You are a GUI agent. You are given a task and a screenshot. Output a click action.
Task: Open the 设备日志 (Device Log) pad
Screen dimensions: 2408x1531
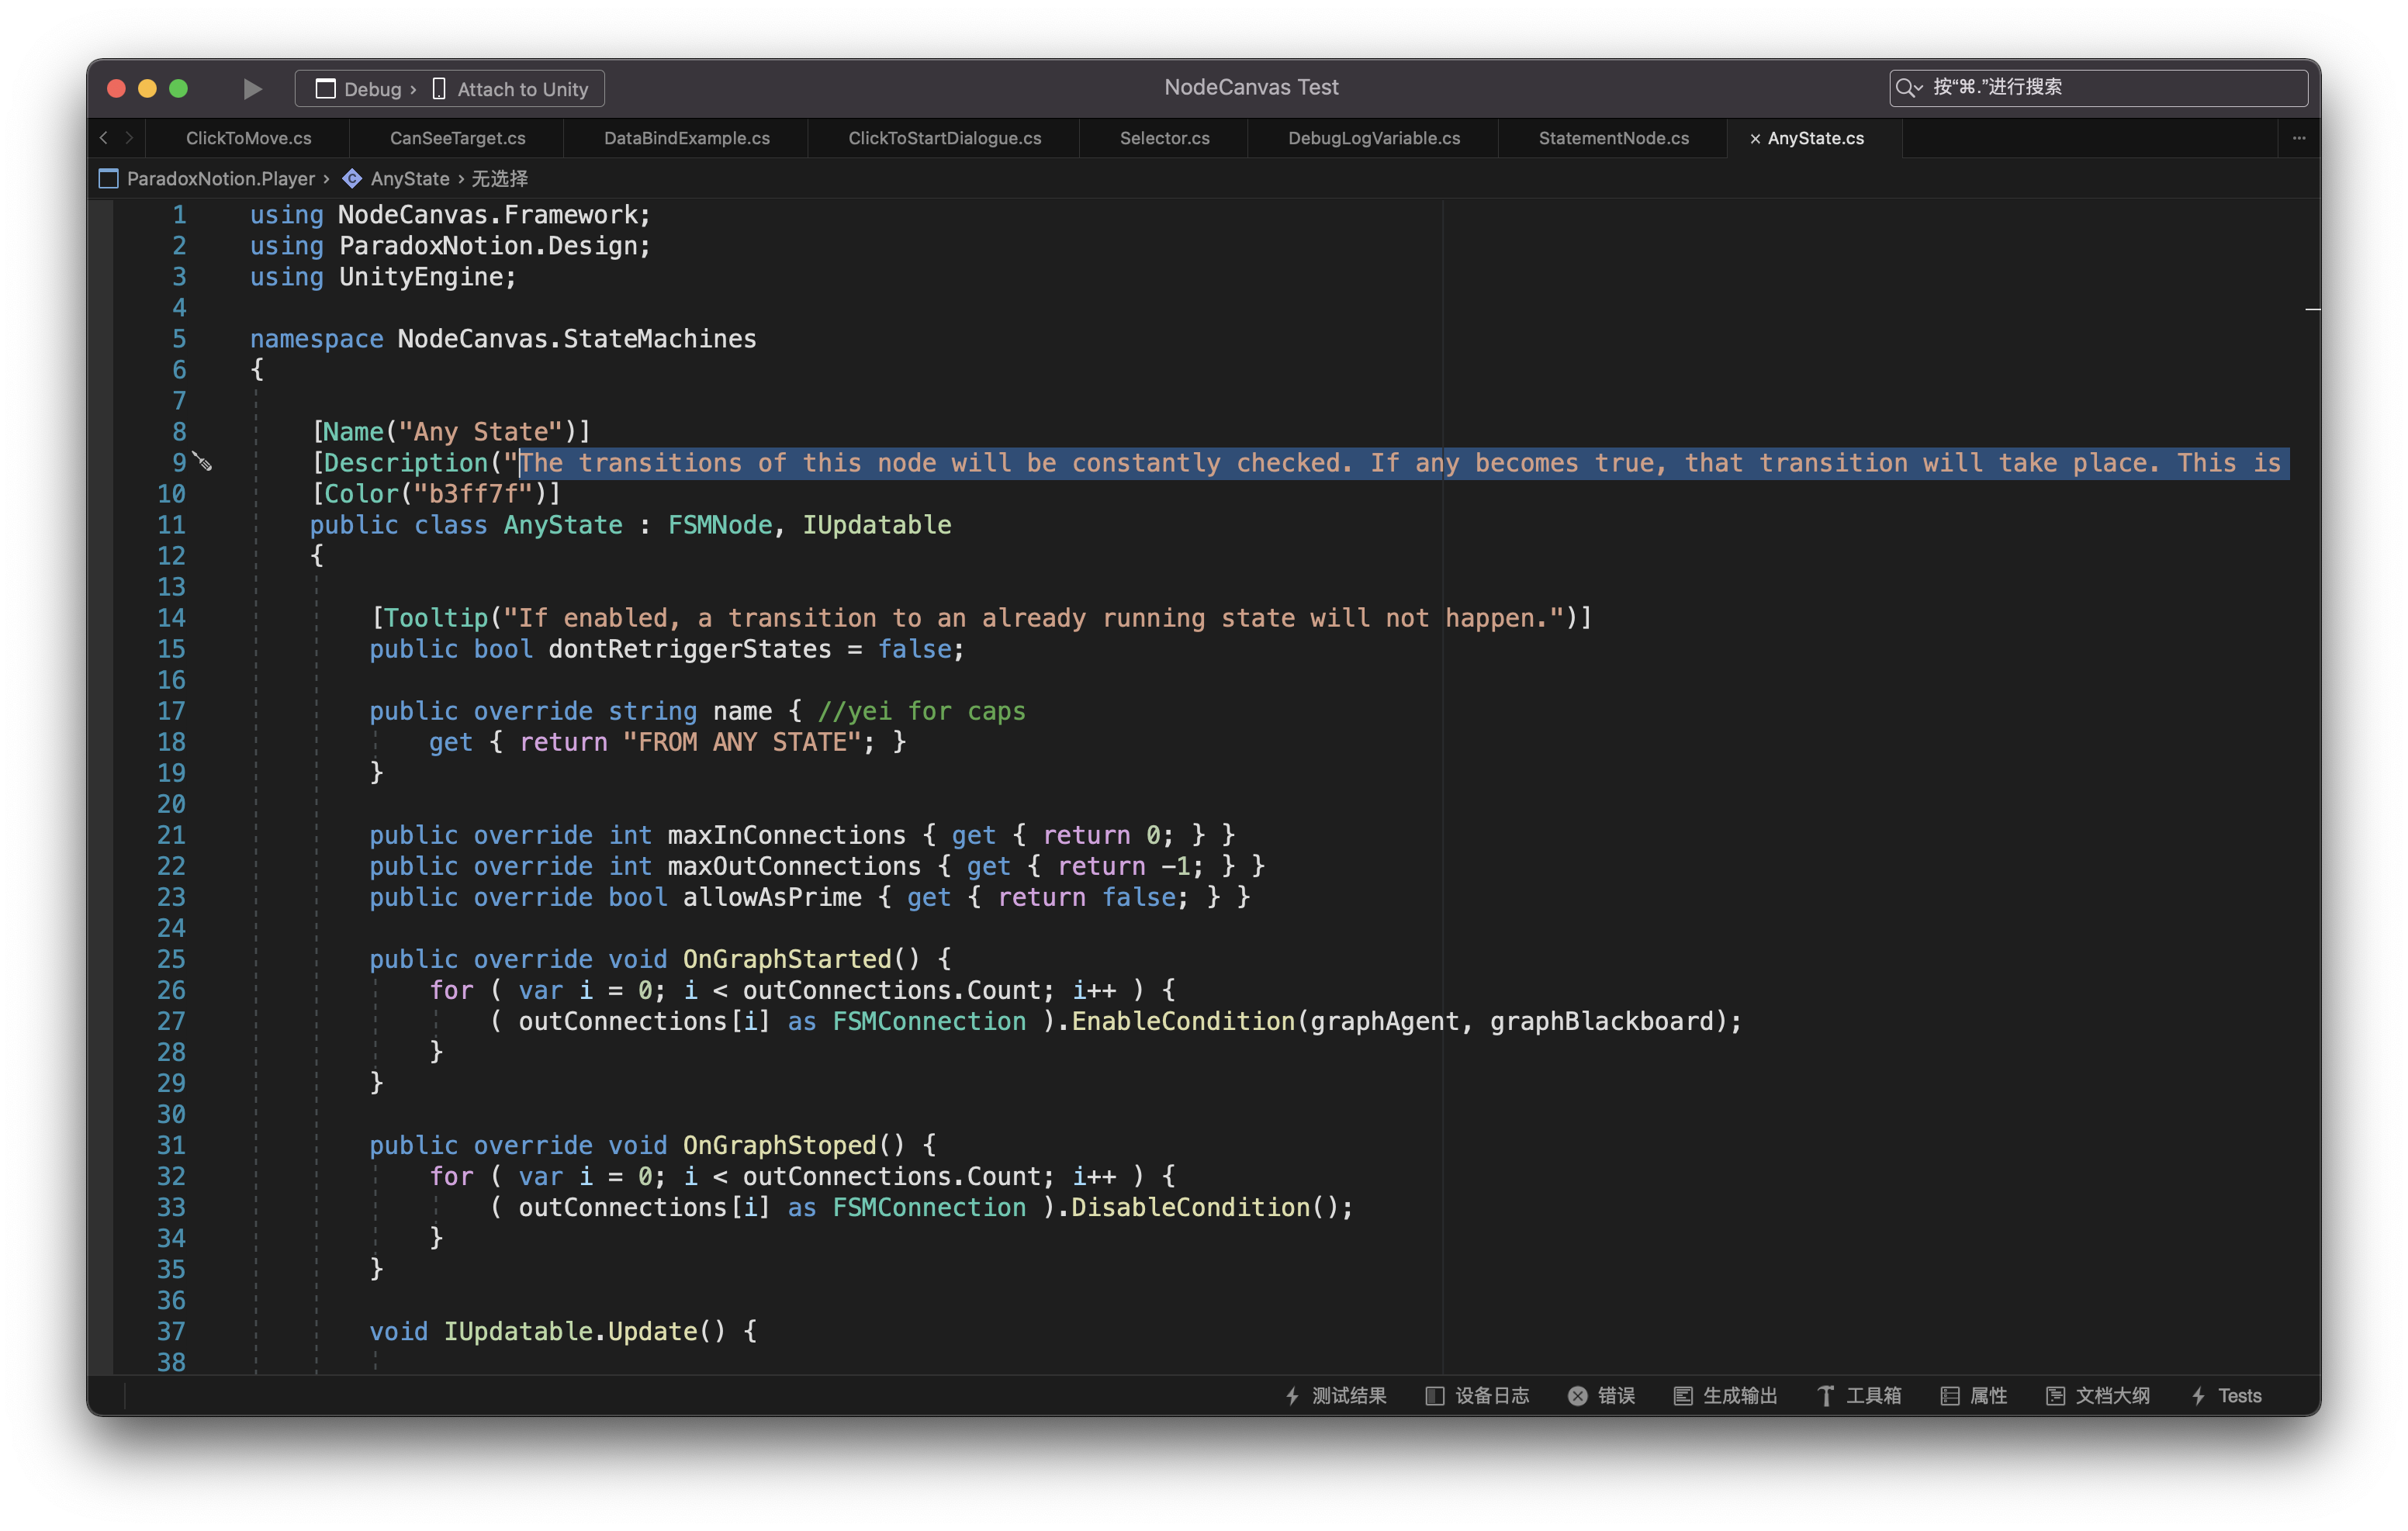1477,1395
